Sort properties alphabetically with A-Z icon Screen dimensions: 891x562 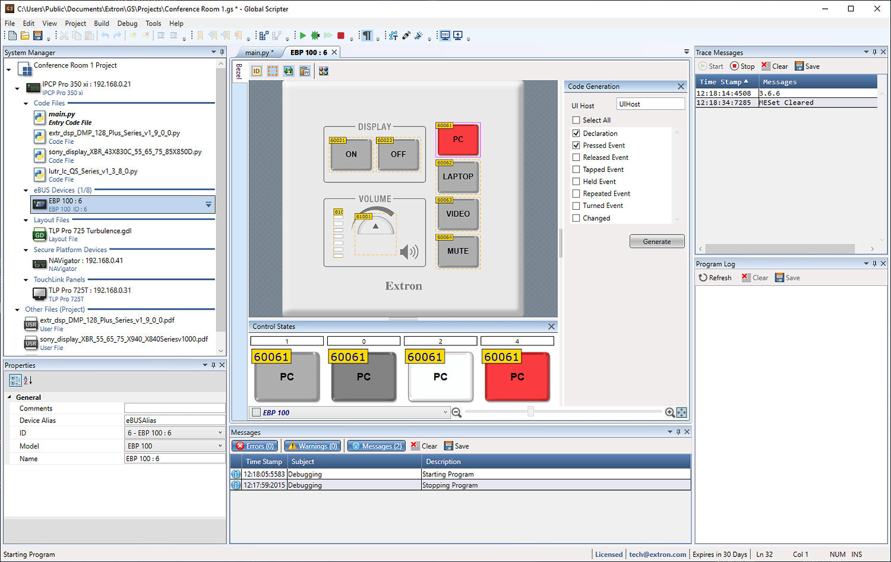click(27, 380)
